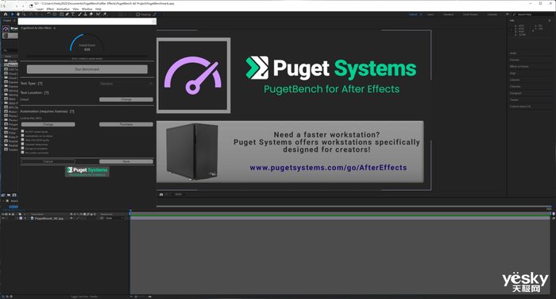Click Change button for Test Location
556x299 pixels.
click(x=126, y=99)
